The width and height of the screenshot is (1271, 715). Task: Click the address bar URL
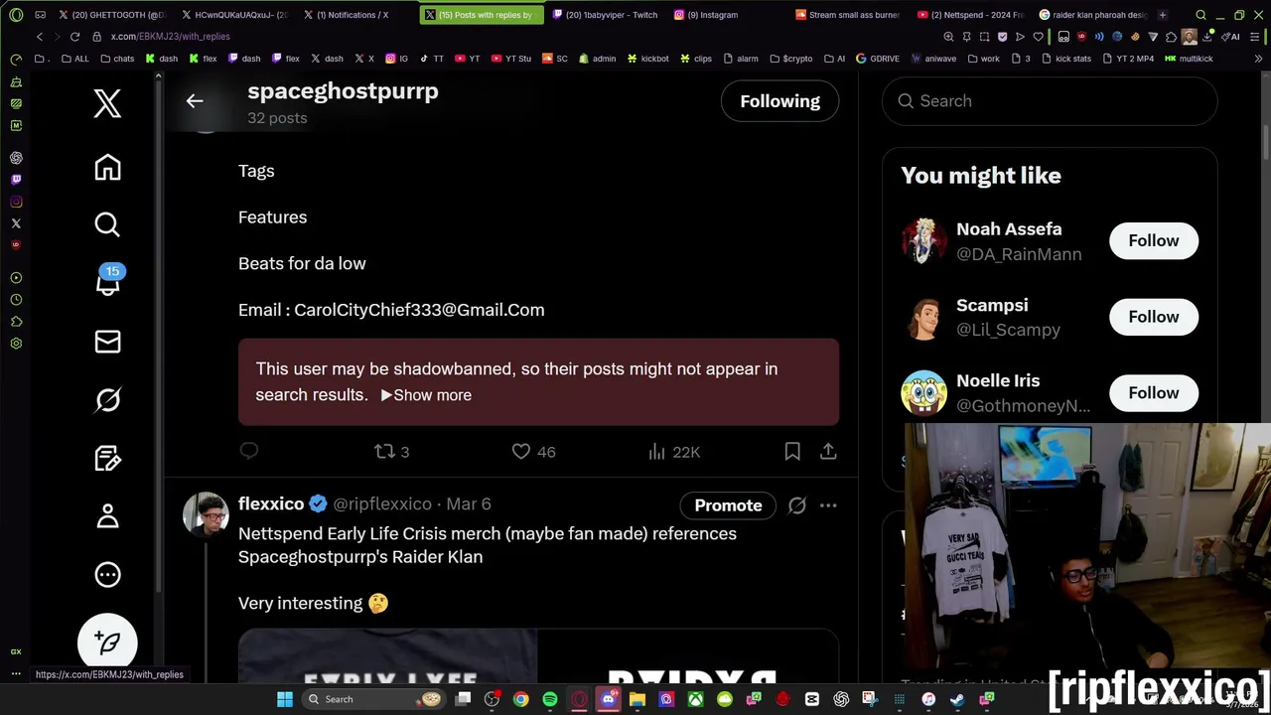coord(170,37)
